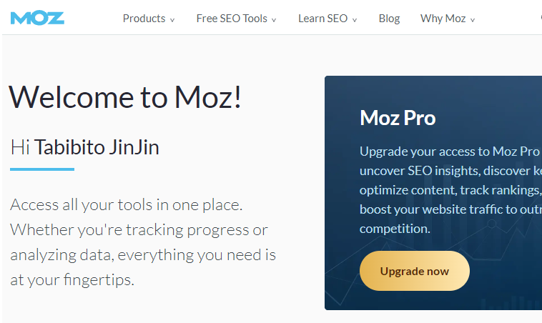
Task: Expand the chevron beside Products
Action: click(x=172, y=20)
